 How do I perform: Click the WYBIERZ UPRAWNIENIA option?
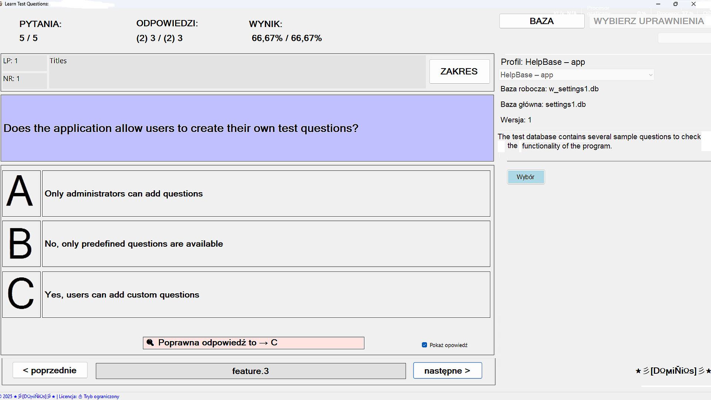(x=649, y=21)
